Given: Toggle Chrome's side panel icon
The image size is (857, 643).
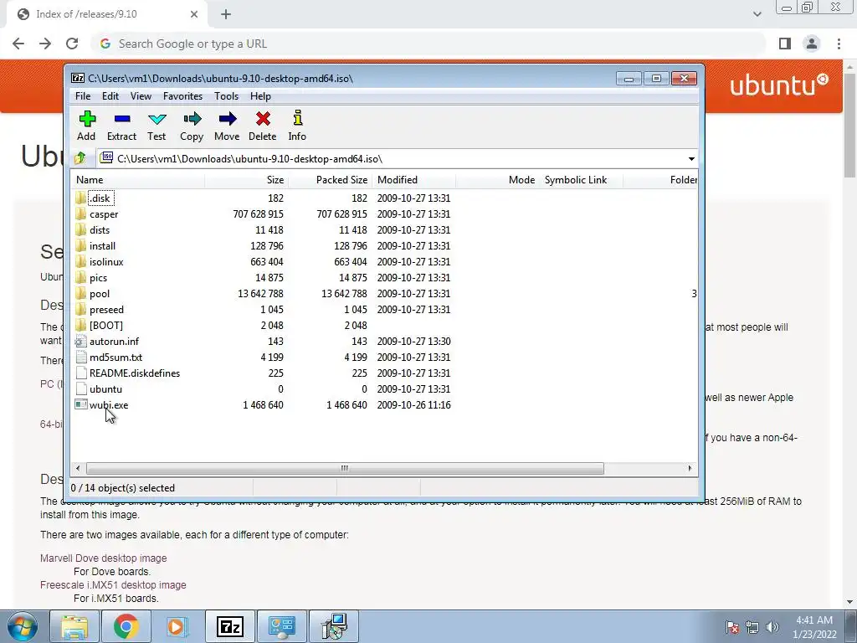Looking at the screenshot, I should click(785, 44).
